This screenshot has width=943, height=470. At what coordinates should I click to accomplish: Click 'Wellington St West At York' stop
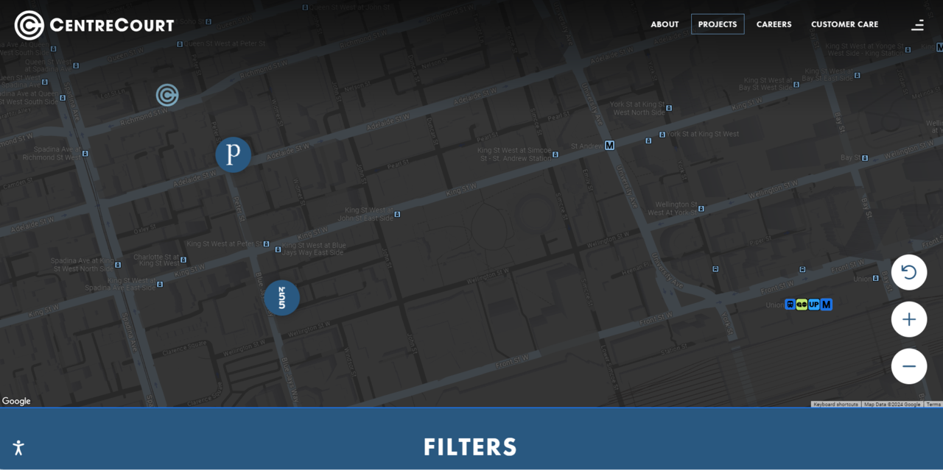[x=701, y=208]
